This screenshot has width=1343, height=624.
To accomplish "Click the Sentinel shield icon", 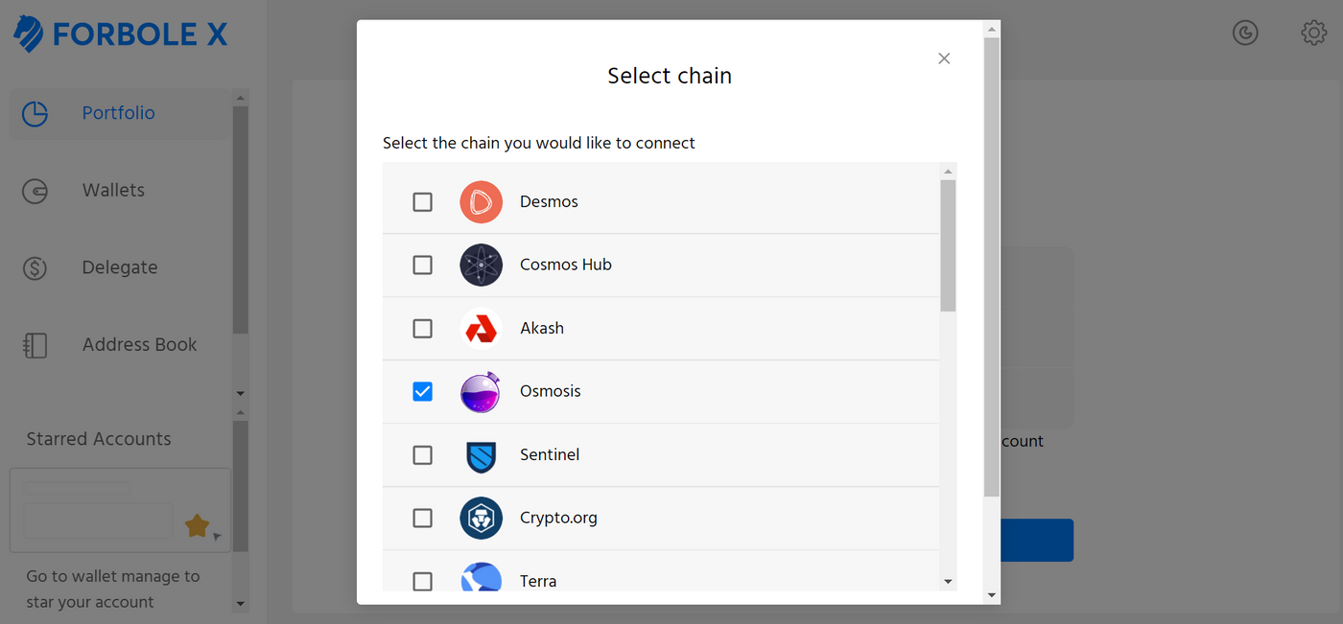I will click(x=481, y=455).
